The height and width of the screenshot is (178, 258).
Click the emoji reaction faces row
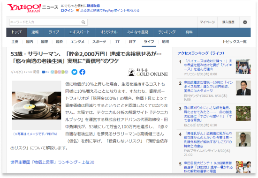point(59,72)
